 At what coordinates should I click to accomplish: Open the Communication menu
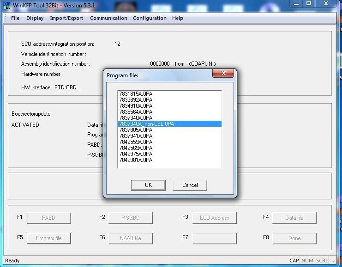pos(108,18)
